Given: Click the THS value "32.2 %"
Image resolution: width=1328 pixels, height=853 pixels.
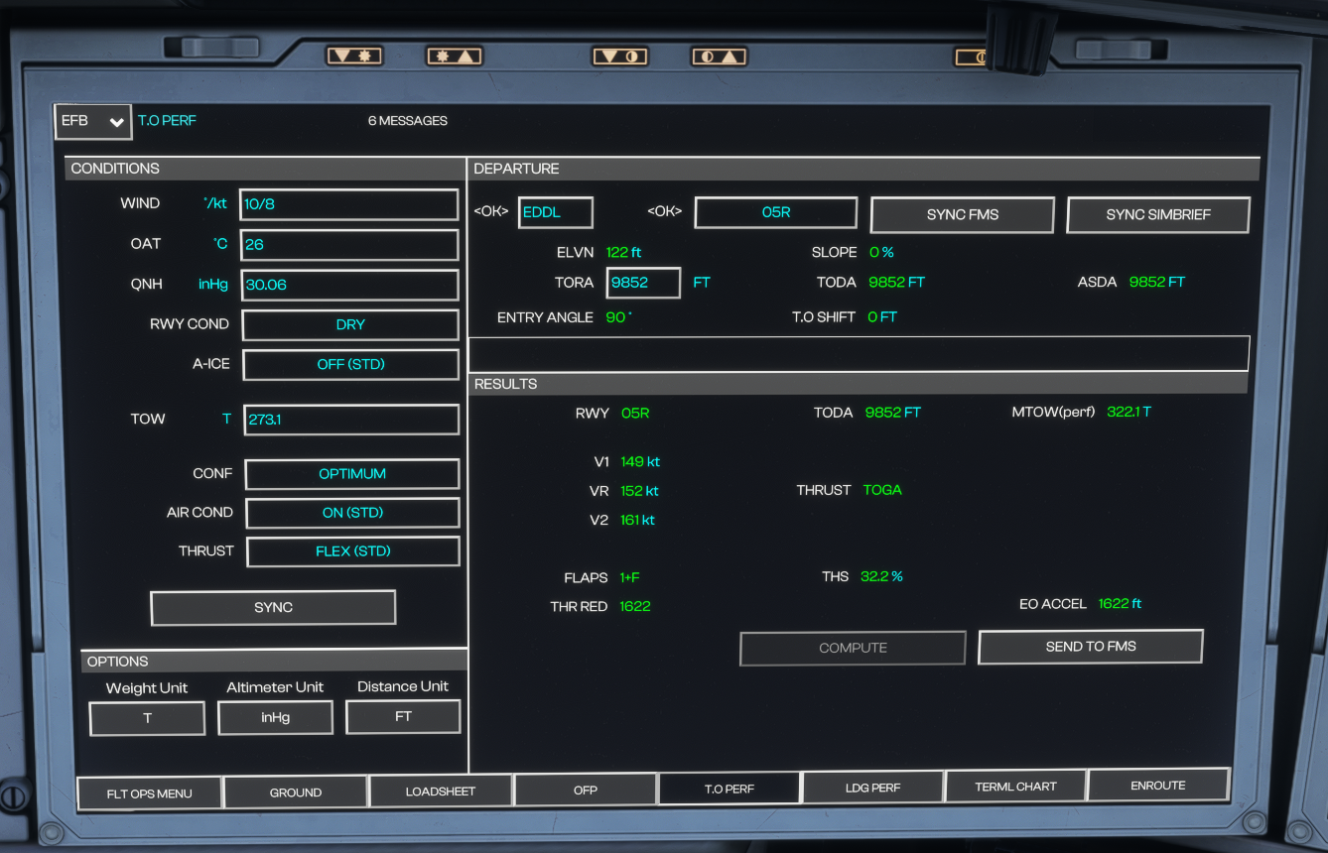Looking at the screenshot, I should (881, 576).
